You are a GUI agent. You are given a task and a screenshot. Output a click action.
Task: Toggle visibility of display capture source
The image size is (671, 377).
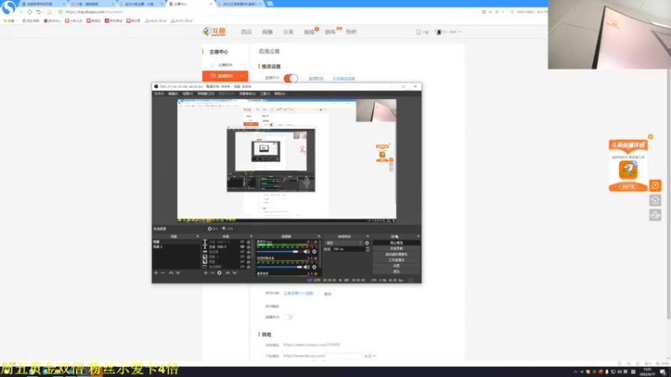coord(242,266)
